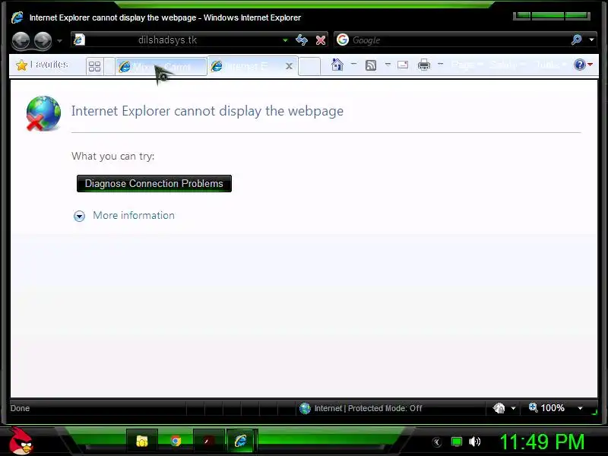The height and width of the screenshot is (456, 608).
Task: Open the Quick Tabs grid view
Action: click(x=94, y=66)
